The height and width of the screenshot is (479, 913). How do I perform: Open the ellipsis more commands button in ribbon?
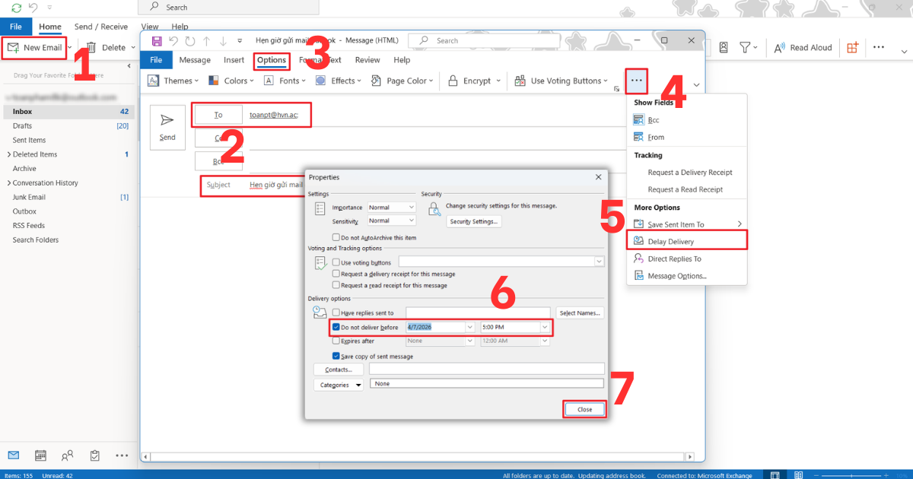click(637, 80)
